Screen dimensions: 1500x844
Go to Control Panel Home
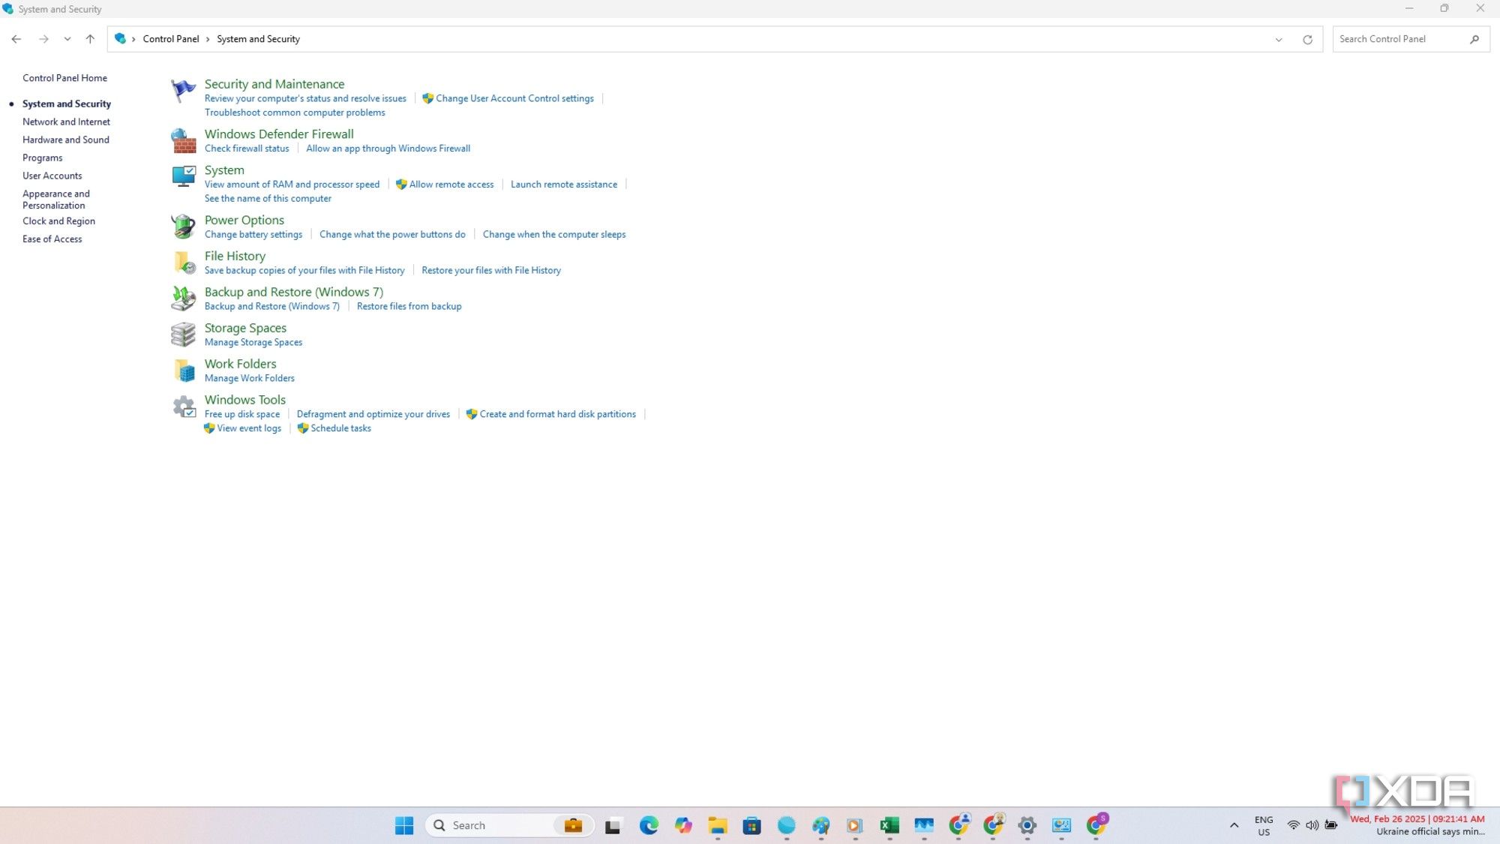click(x=64, y=78)
